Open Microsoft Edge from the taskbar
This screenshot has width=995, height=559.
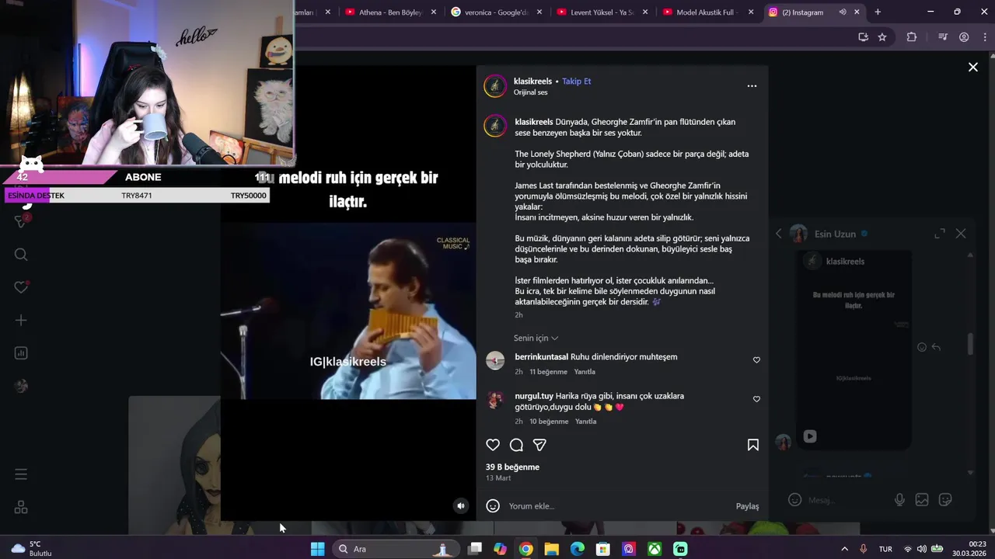point(577,549)
